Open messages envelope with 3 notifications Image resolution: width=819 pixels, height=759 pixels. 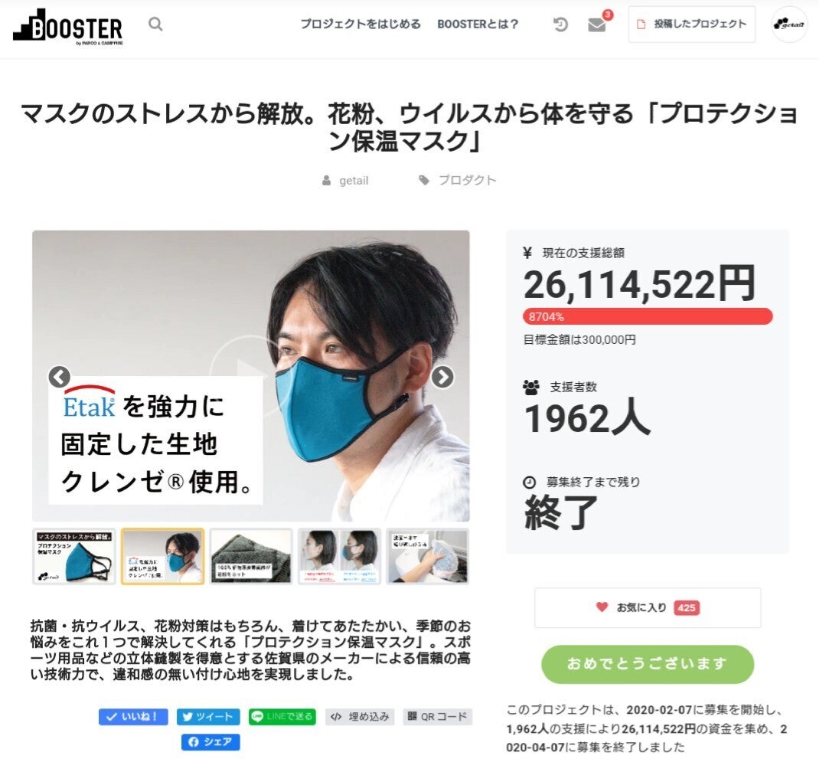[596, 25]
